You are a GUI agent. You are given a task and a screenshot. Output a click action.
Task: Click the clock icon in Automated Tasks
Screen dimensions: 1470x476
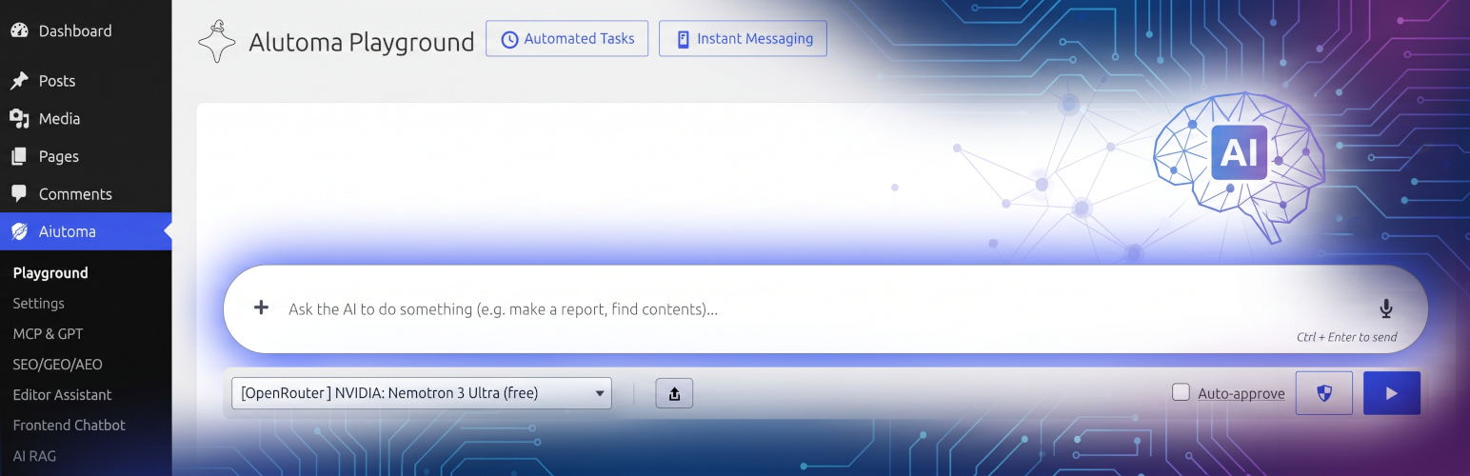[509, 40]
